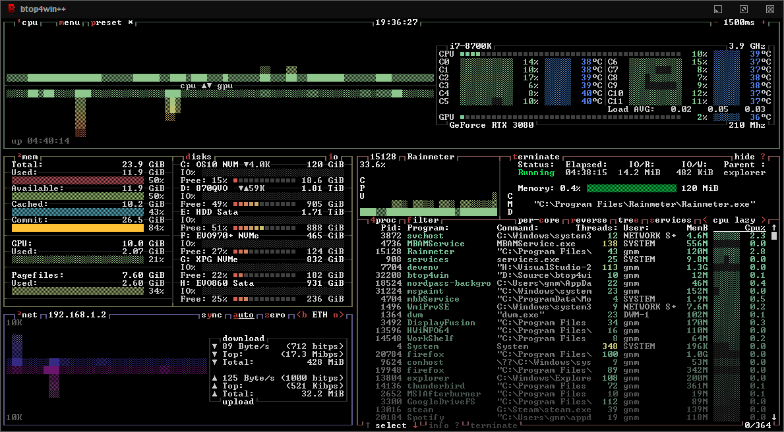The width and height of the screenshot is (784, 432).
Task: Click the Threads: column header
Action: point(597,228)
